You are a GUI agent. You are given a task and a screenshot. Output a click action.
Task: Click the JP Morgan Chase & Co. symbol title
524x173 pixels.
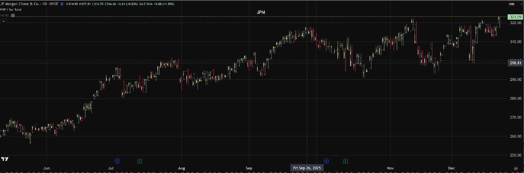(x=20, y=4)
